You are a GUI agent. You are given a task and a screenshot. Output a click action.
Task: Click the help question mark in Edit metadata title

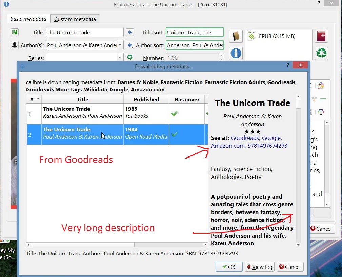click(319, 3)
